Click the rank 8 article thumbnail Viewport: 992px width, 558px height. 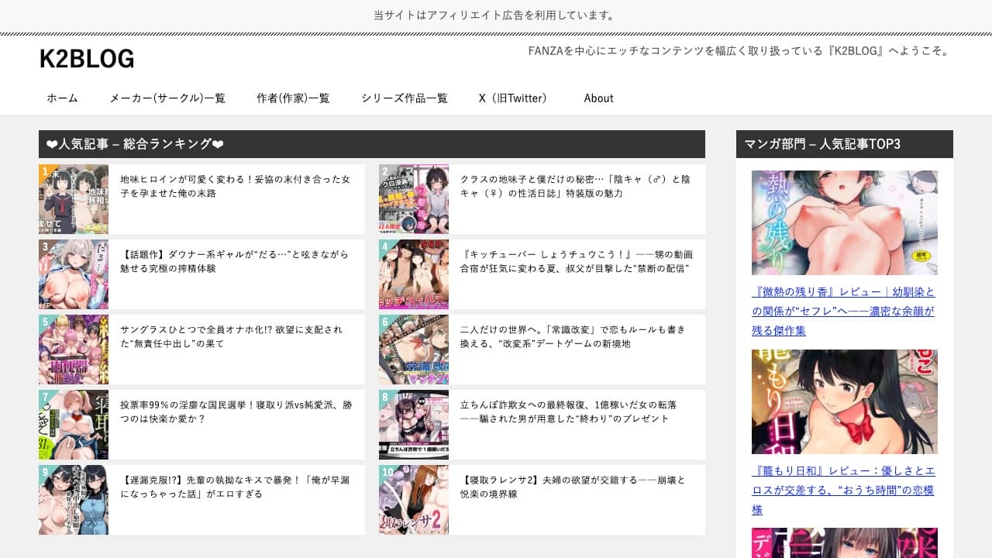coord(414,425)
